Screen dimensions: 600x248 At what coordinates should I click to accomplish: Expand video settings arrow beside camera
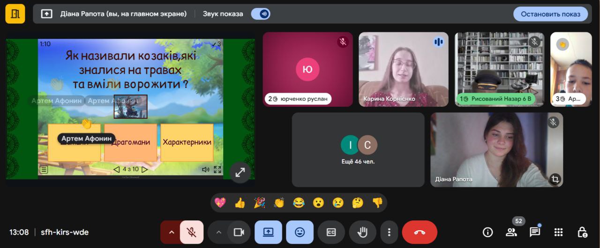(x=218, y=232)
